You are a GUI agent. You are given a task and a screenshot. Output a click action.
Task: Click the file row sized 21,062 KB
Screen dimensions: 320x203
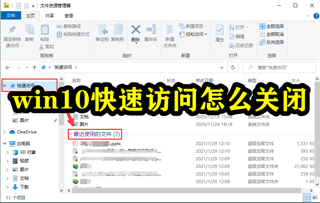[193, 166]
